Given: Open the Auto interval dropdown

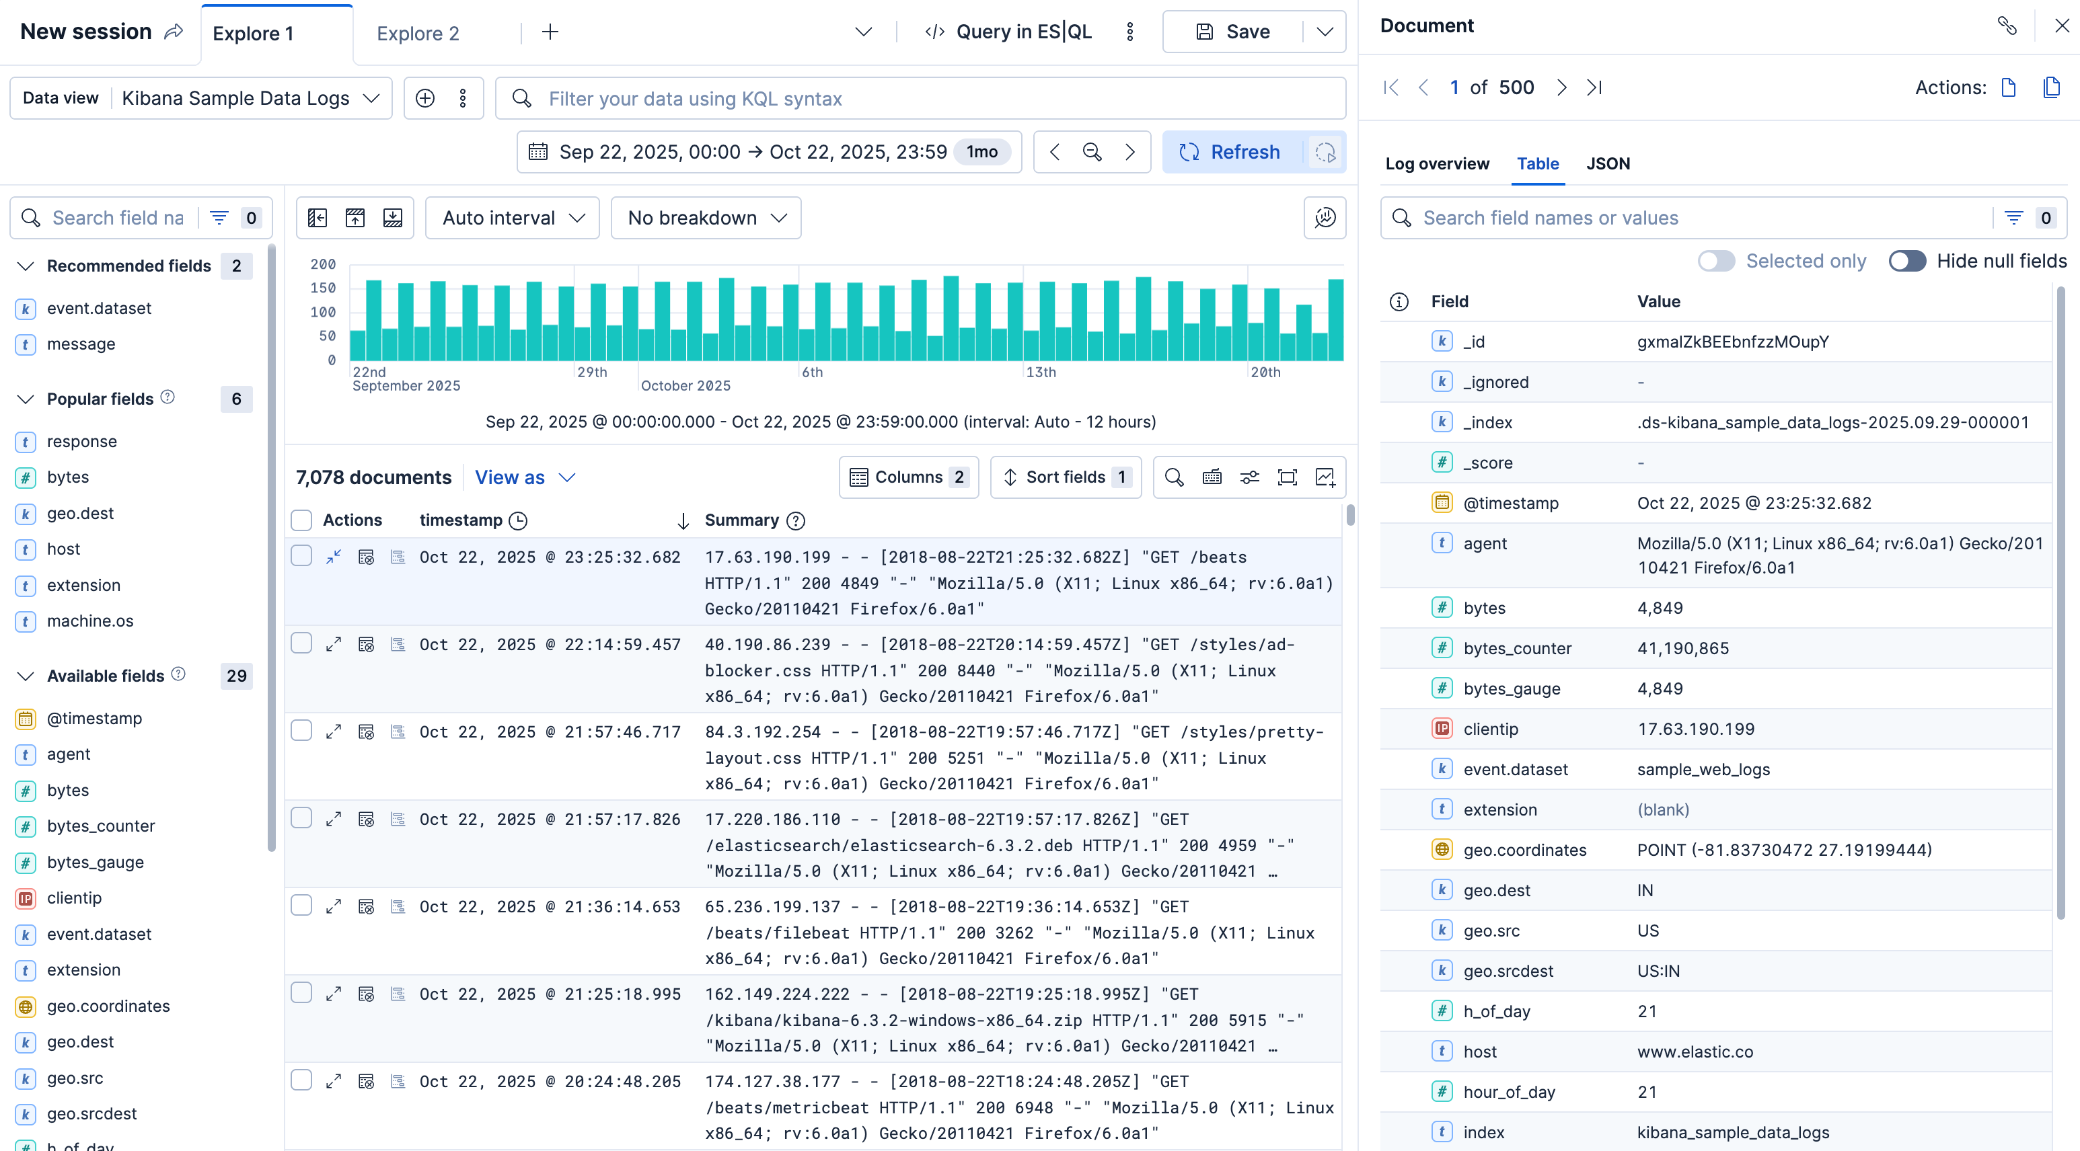Looking at the screenshot, I should coord(513,218).
